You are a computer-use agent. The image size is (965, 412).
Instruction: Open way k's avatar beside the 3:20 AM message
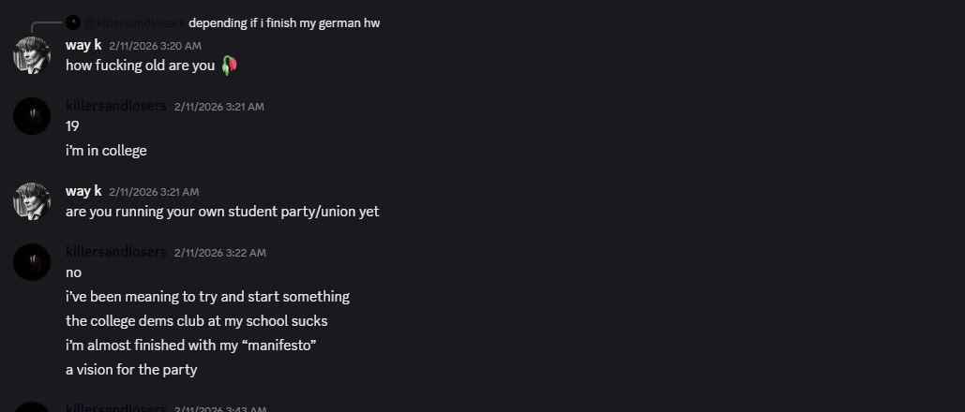(32, 55)
